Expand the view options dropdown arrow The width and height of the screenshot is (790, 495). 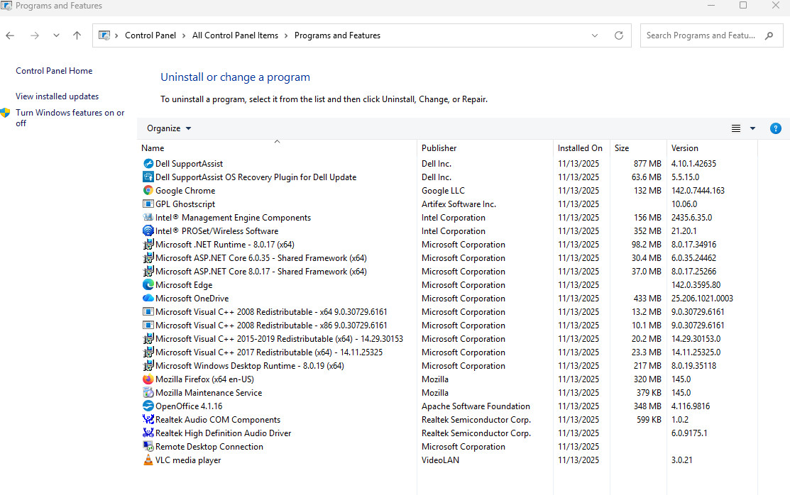(x=752, y=128)
